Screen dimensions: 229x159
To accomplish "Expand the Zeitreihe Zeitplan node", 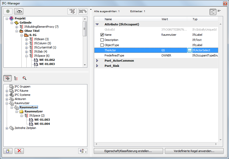I will click(x=7, y=128).
